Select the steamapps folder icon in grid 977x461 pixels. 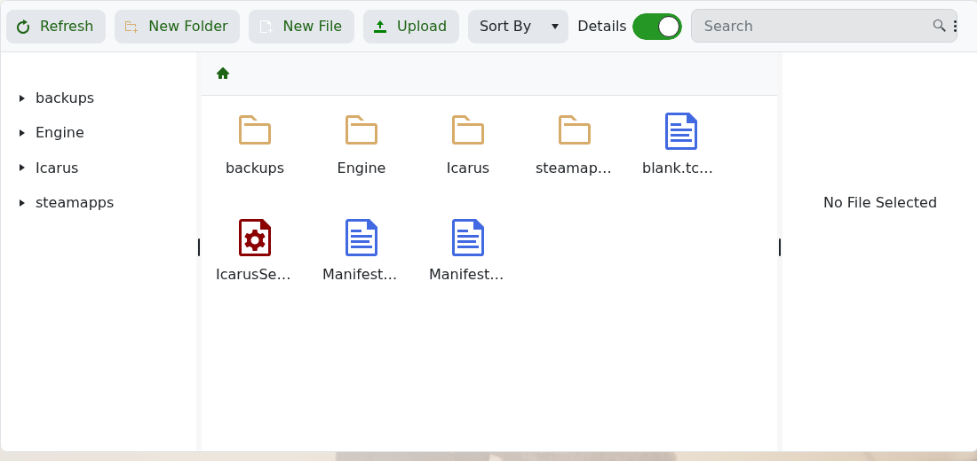(x=575, y=130)
